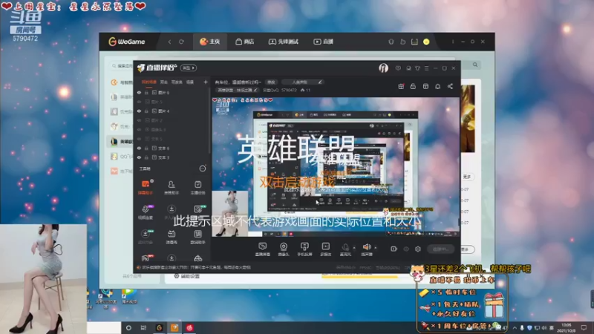
Task: Show the hidden 图片 2 layer
Action: pos(139,120)
